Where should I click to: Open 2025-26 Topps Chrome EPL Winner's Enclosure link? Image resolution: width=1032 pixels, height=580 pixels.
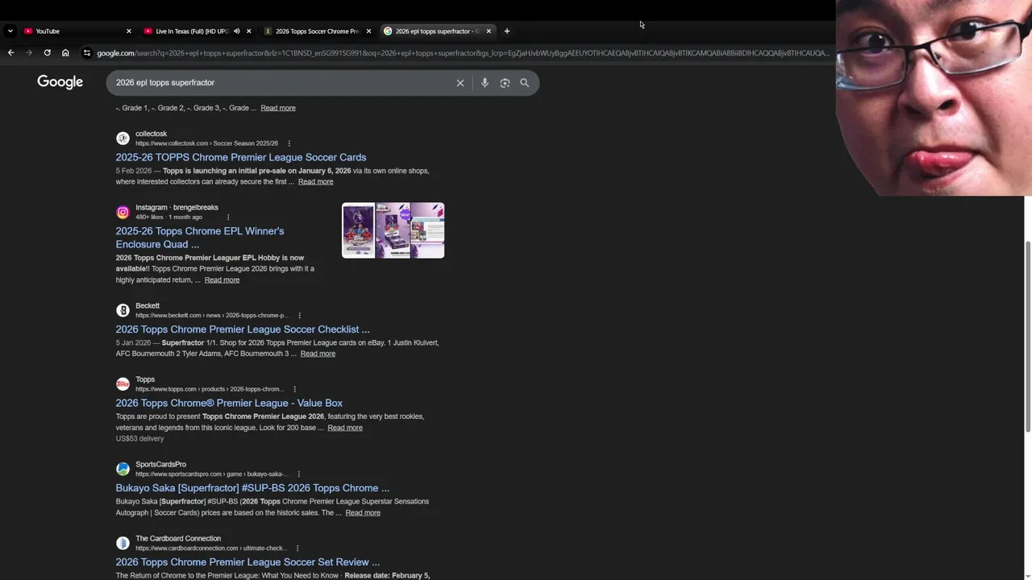tap(199, 238)
